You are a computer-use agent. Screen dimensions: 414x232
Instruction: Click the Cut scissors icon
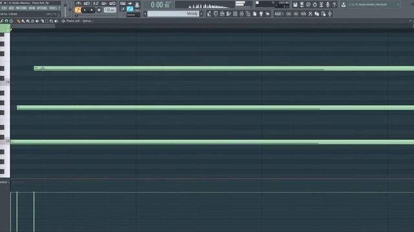(310, 14)
